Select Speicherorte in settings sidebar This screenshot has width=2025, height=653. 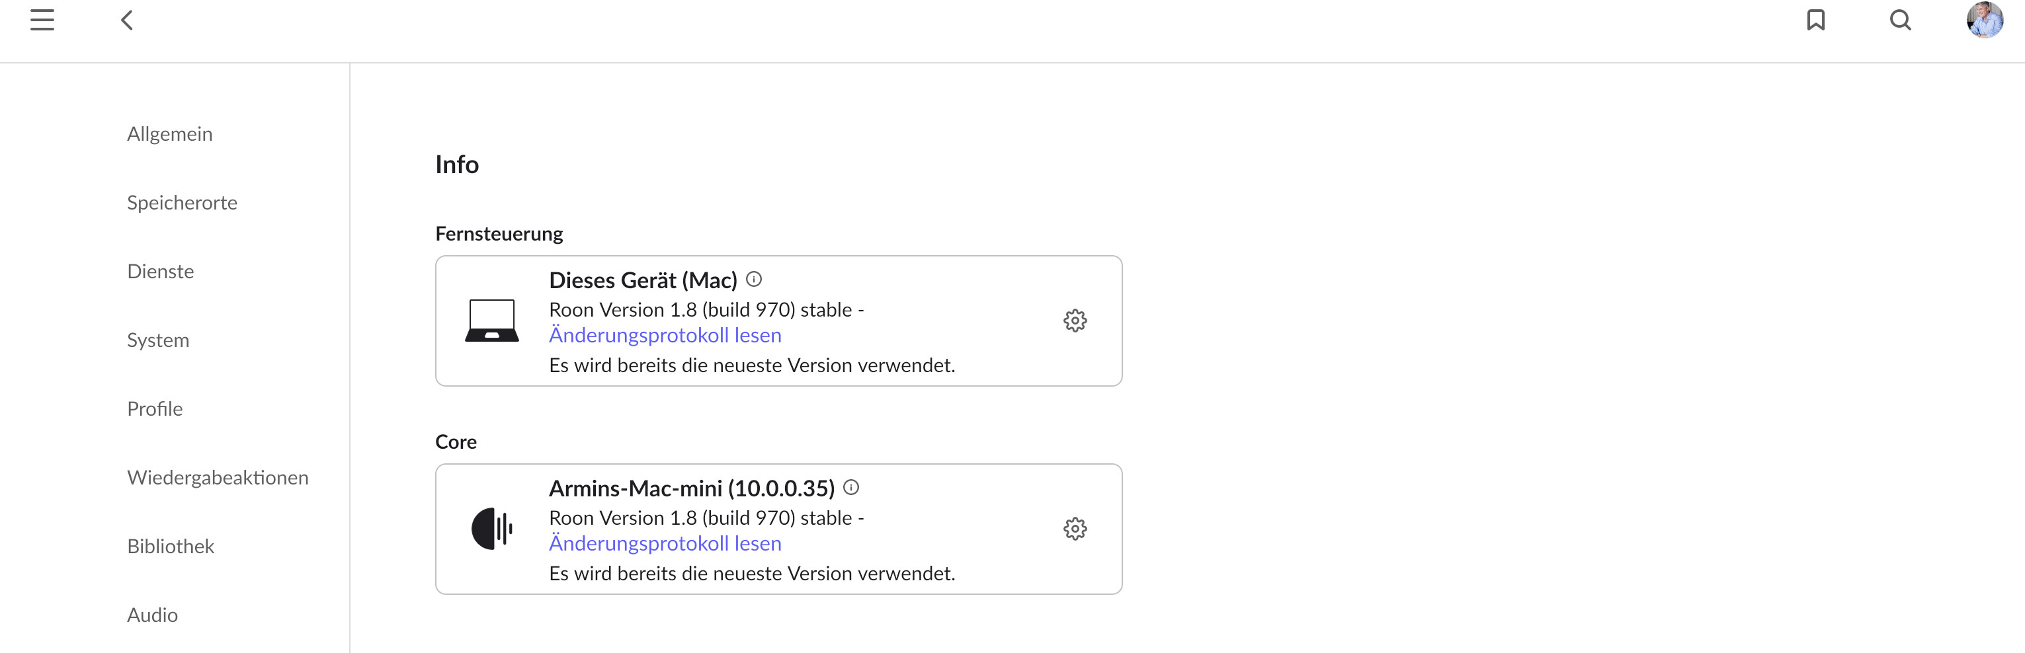tap(183, 203)
